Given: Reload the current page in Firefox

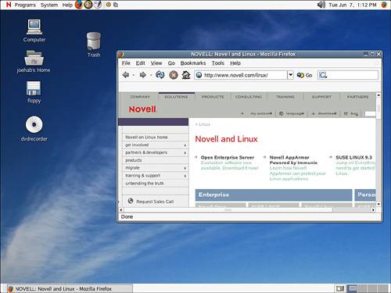Looking at the screenshot, I should point(160,75).
